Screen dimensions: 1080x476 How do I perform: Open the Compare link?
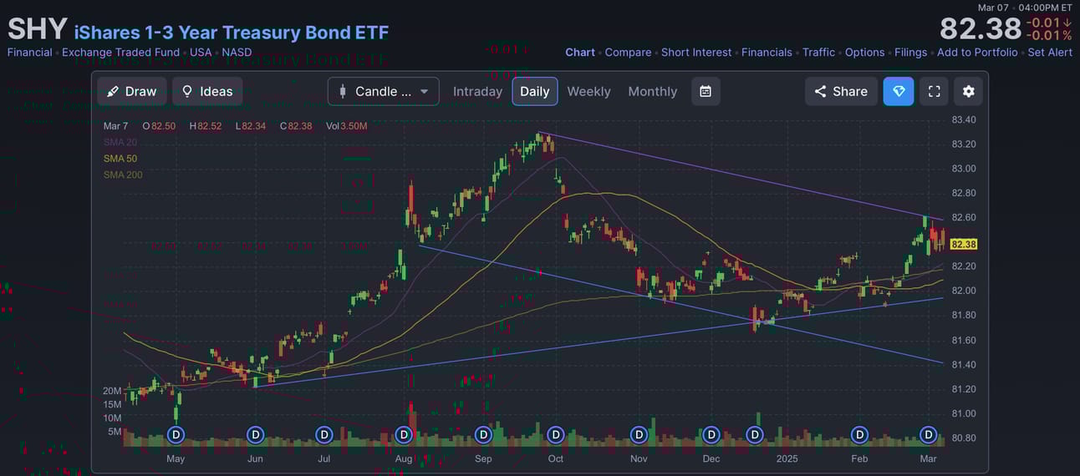pyautogui.click(x=628, y=52)
